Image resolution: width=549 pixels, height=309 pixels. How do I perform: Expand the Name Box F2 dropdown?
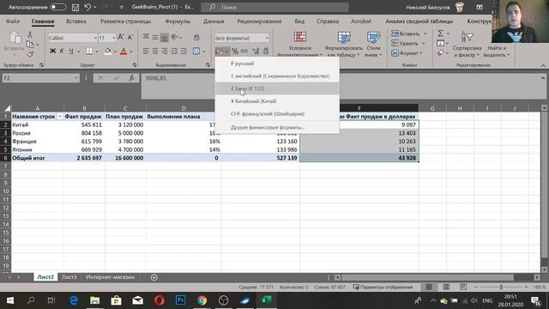(x=76, y=78)
